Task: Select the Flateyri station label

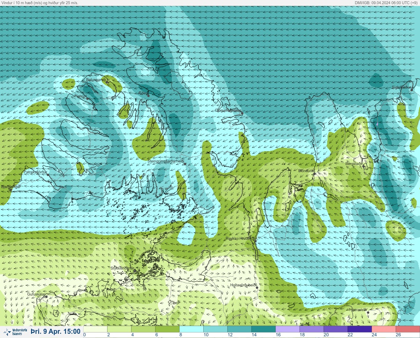Action: point(81,96)
